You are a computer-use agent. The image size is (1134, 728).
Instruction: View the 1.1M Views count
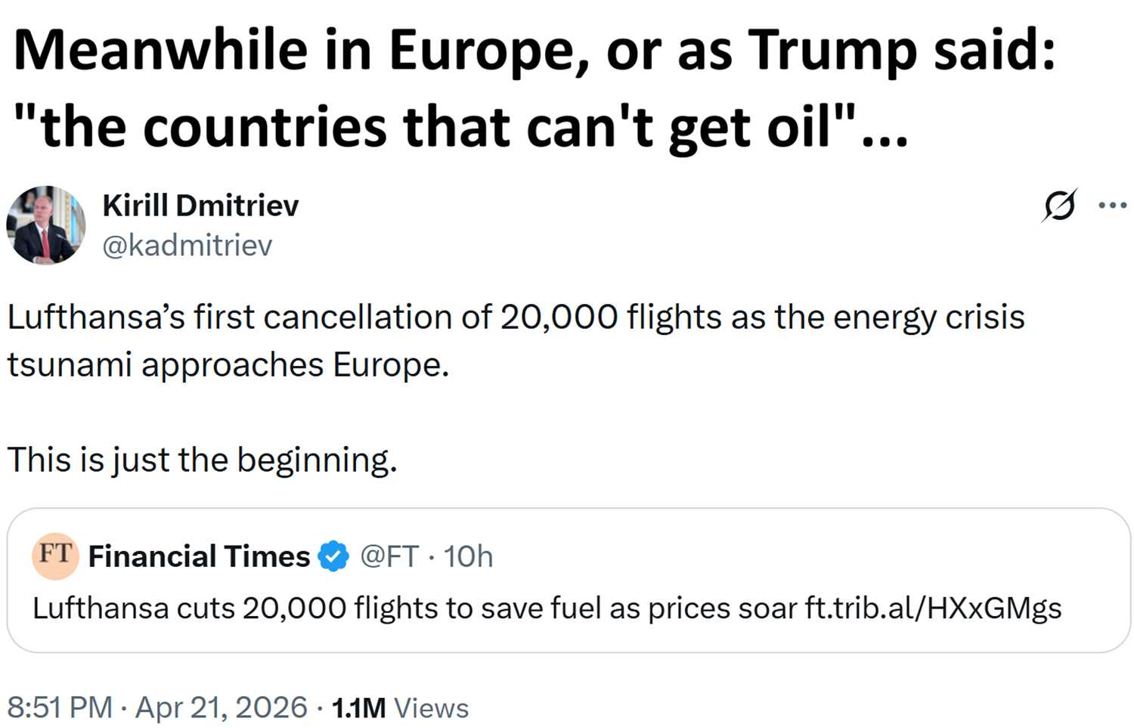400,708
